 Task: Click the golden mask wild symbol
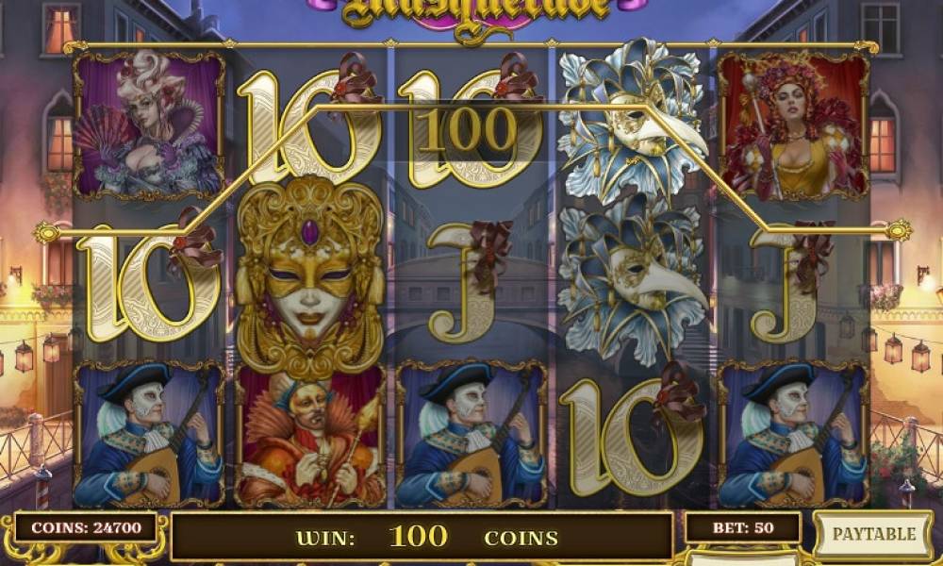pos(309,278)
